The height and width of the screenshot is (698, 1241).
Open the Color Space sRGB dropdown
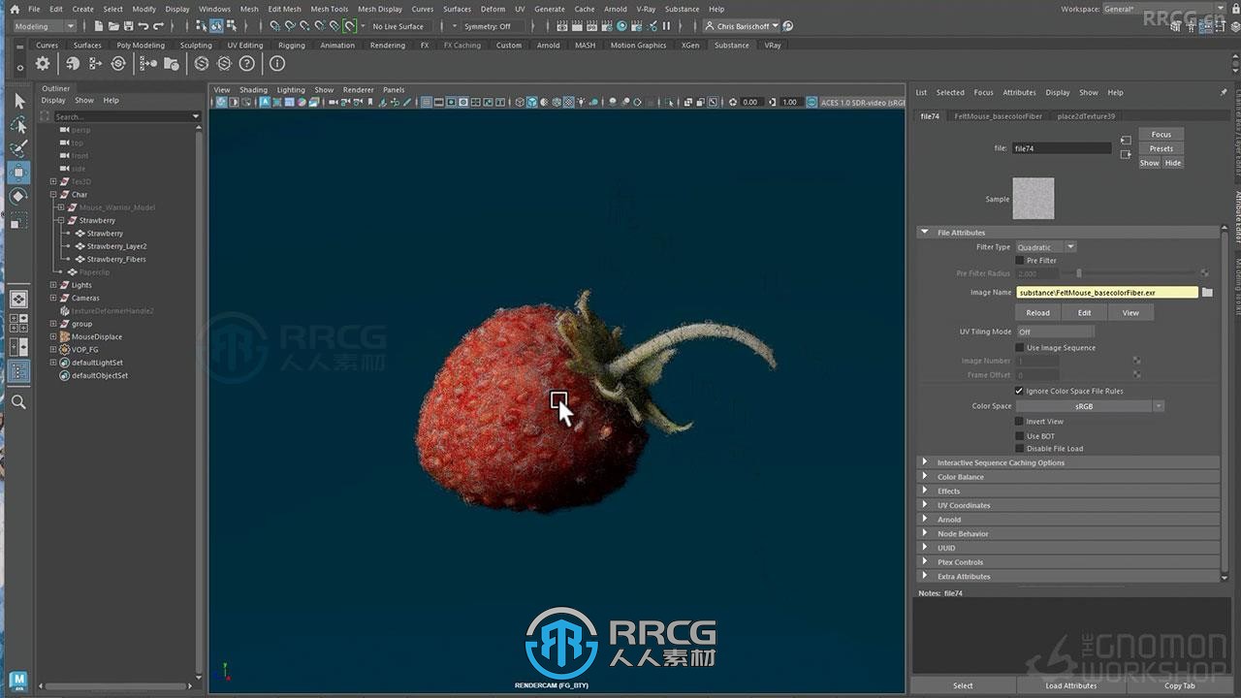point(1089,406)
